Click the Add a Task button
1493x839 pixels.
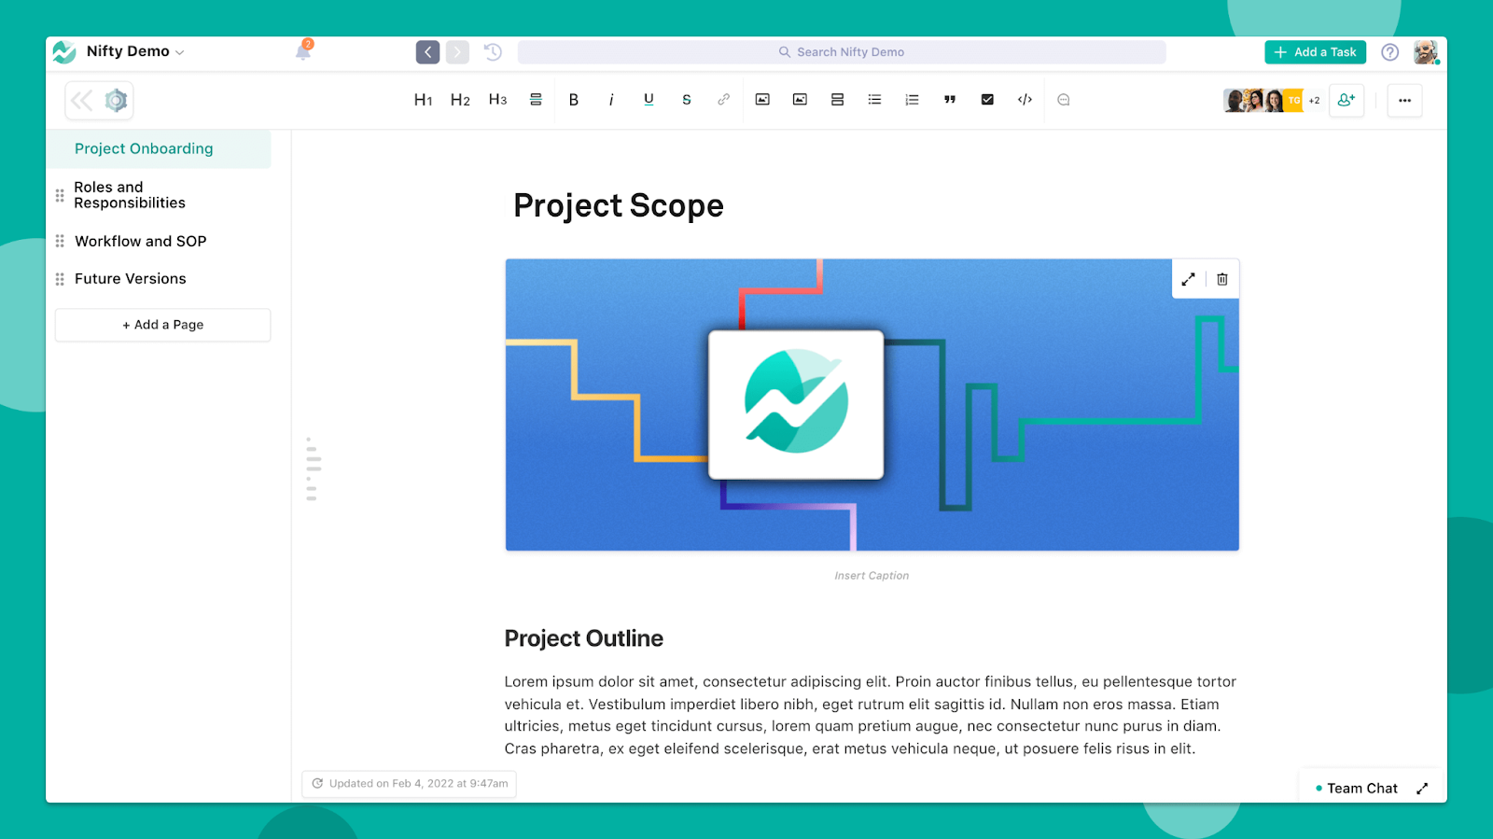[x=1315, y=52]
